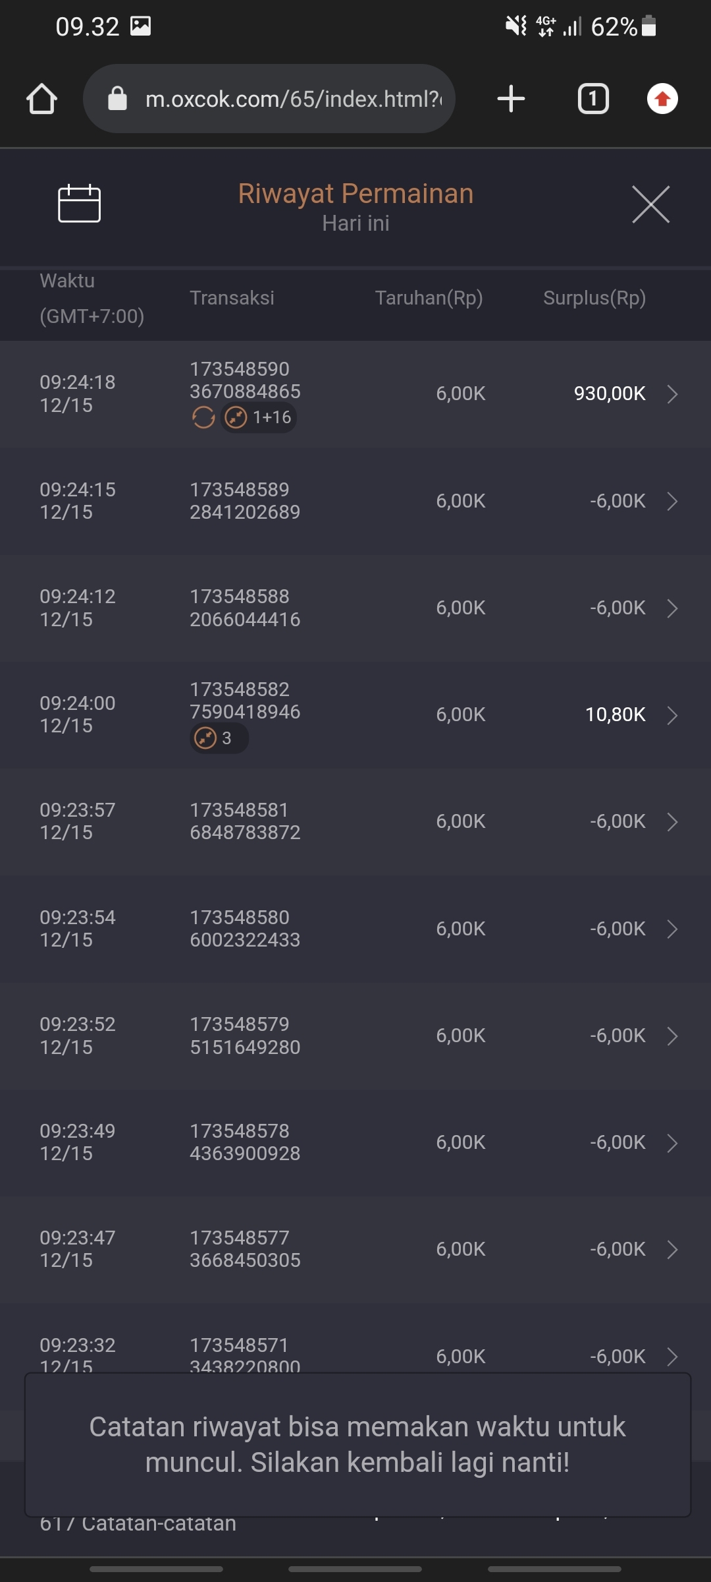Screen dimensions: 711x1582
Task: Tap the Surplus(Rp) column header
Action: pos(594,298)
